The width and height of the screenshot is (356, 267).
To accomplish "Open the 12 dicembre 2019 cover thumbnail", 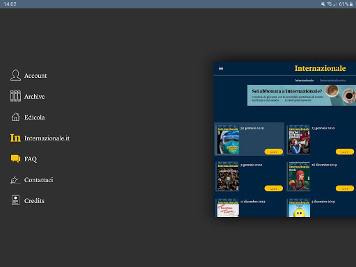I will click(x=228, y=208).
